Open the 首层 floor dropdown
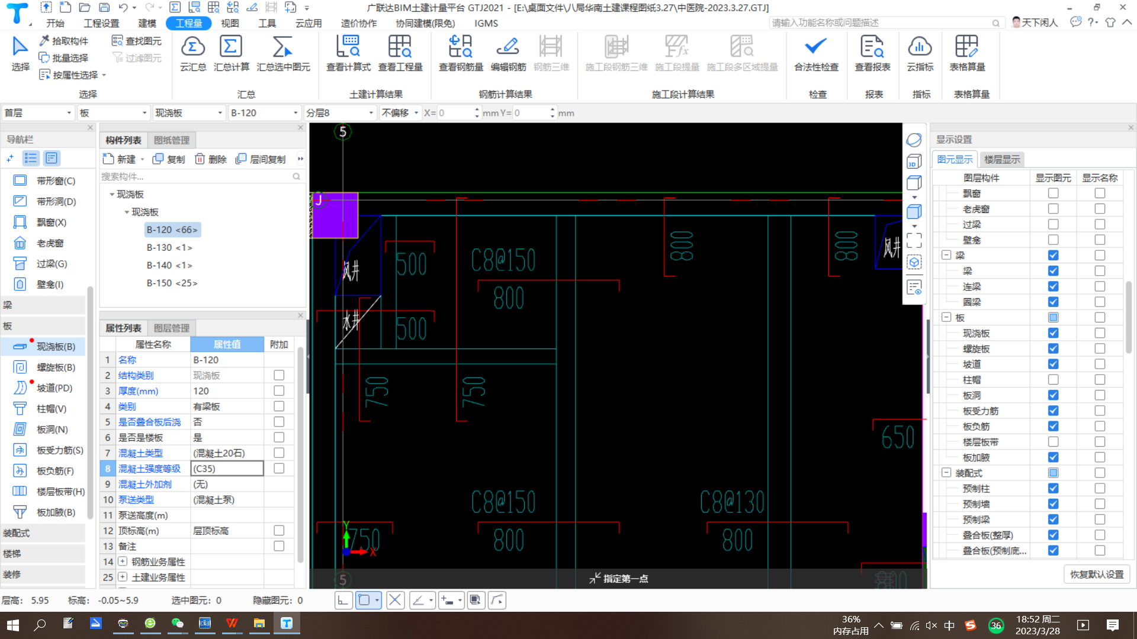1137x639 pixels. pyautogui.click(x=37, y=113)
